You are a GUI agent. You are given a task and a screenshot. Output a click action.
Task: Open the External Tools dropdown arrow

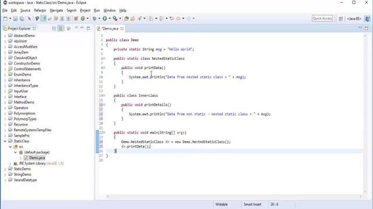point(120,19)
